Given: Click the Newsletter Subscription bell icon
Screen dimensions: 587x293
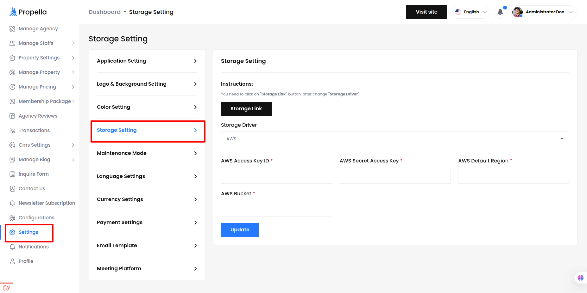Looking at the screenshot, I should click(x=12, y=203).
